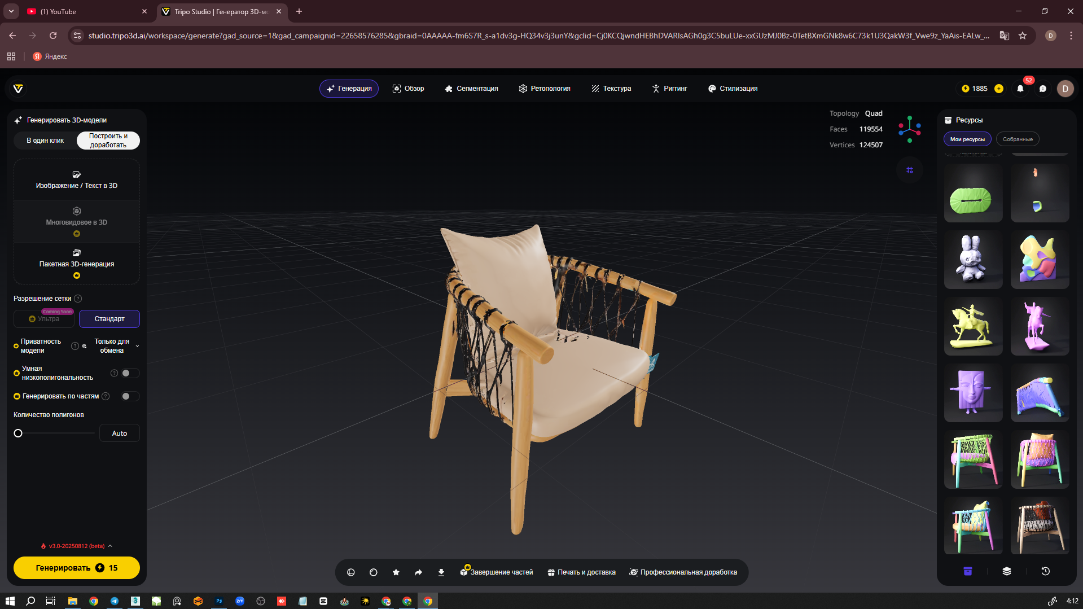This screenshot has width=1083, height=609.
Task: Open Telegram from the taskbar
Action: pos(115,601)
